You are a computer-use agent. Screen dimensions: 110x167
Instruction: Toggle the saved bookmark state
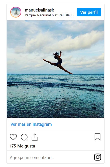click(97, 137)
